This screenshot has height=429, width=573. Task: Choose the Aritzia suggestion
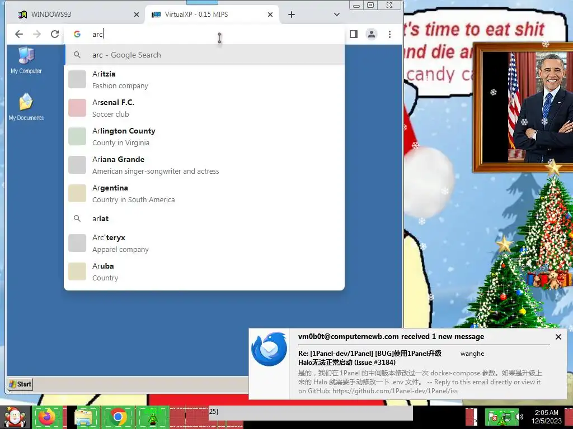tap(204, 79)
